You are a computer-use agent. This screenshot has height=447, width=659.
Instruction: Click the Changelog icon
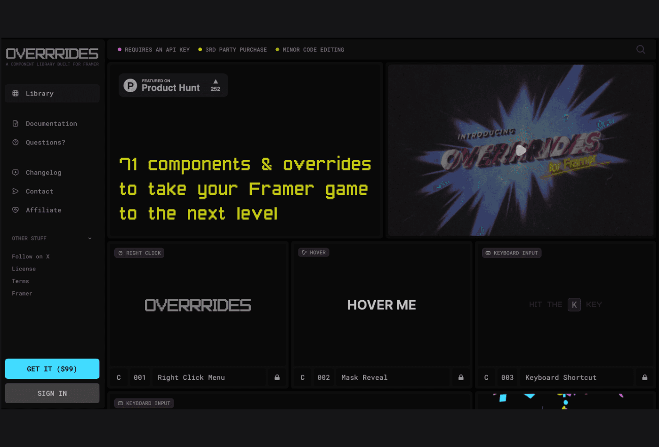tap(16, 173)
